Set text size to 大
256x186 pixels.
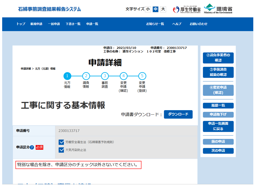point(163,9)
